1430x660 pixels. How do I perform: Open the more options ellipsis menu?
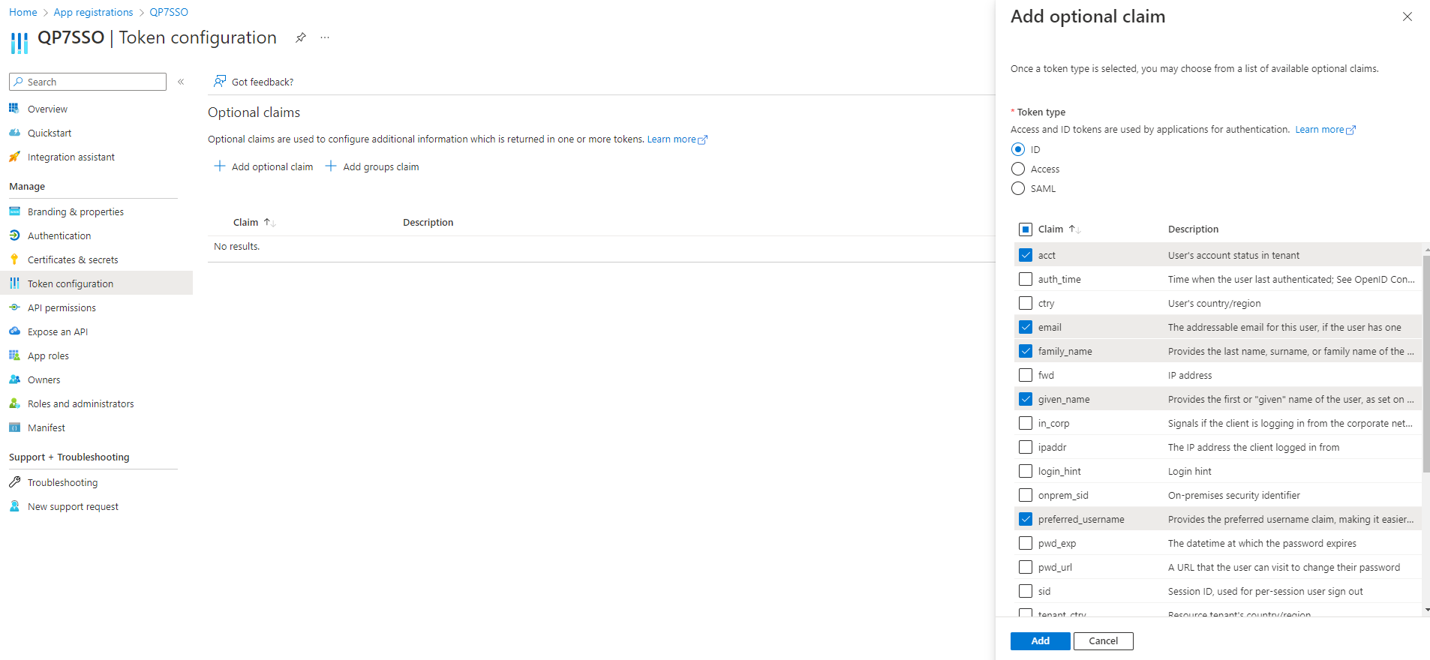[325, 37]
